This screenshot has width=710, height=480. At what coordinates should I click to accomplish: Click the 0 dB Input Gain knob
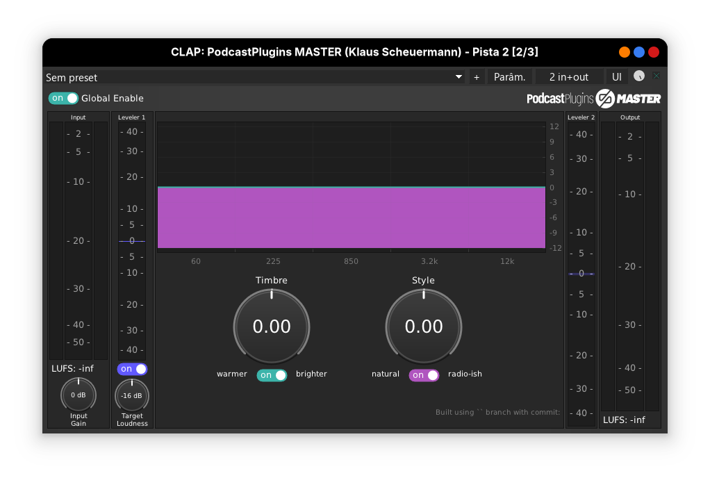[x=78, y=394]
